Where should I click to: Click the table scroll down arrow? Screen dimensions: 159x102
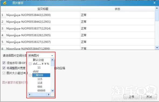pyautogui.click(x=157, y=48)
